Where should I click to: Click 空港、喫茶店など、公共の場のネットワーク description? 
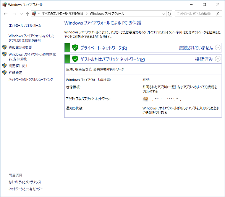point(95,69)
